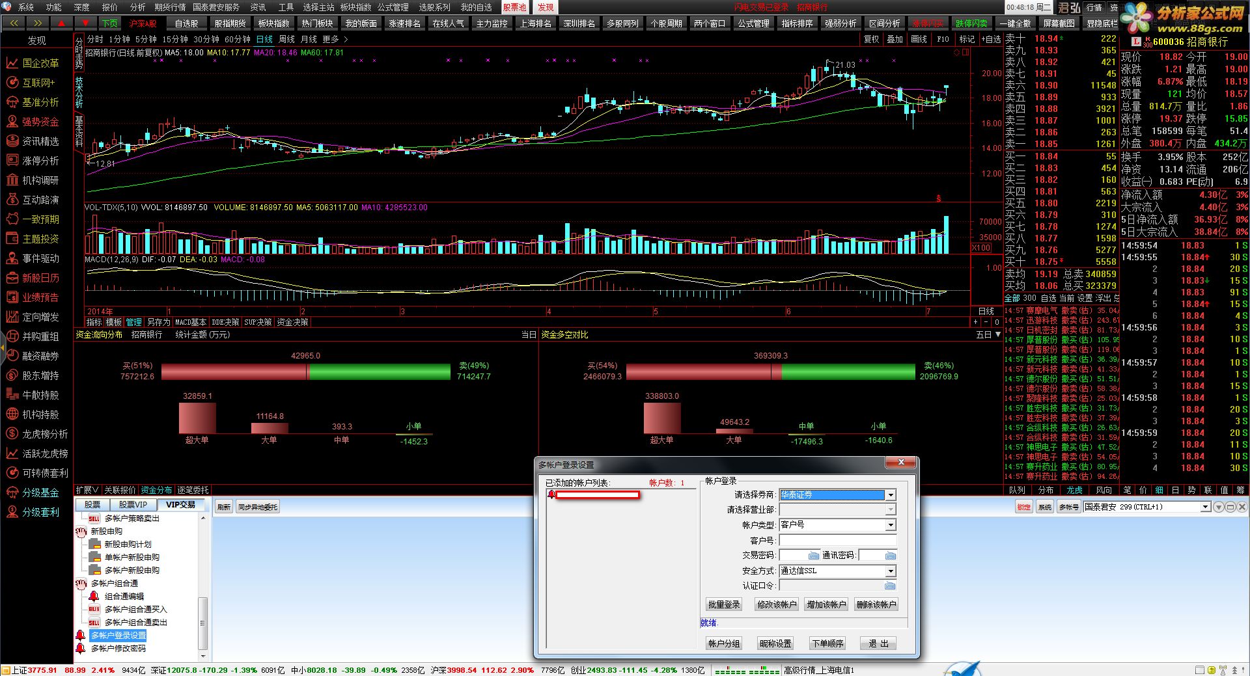
Task: Open the 系统 menu
Action: [26, 7]
